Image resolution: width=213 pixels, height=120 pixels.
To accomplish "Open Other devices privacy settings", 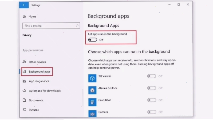I will pyautogui.click(x=37, y=62).
